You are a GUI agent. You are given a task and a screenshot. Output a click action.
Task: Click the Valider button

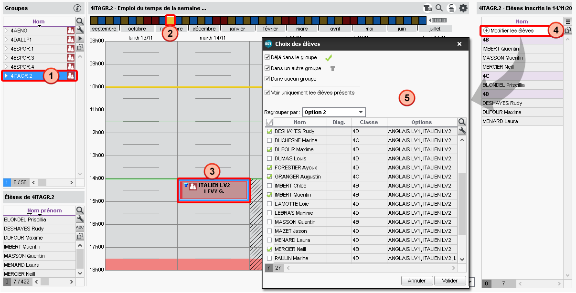[450, 281]
